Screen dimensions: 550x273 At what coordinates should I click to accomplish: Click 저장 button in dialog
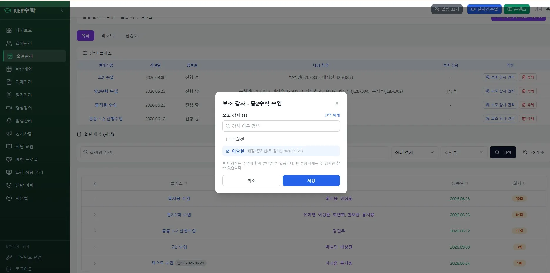(311, 181)
